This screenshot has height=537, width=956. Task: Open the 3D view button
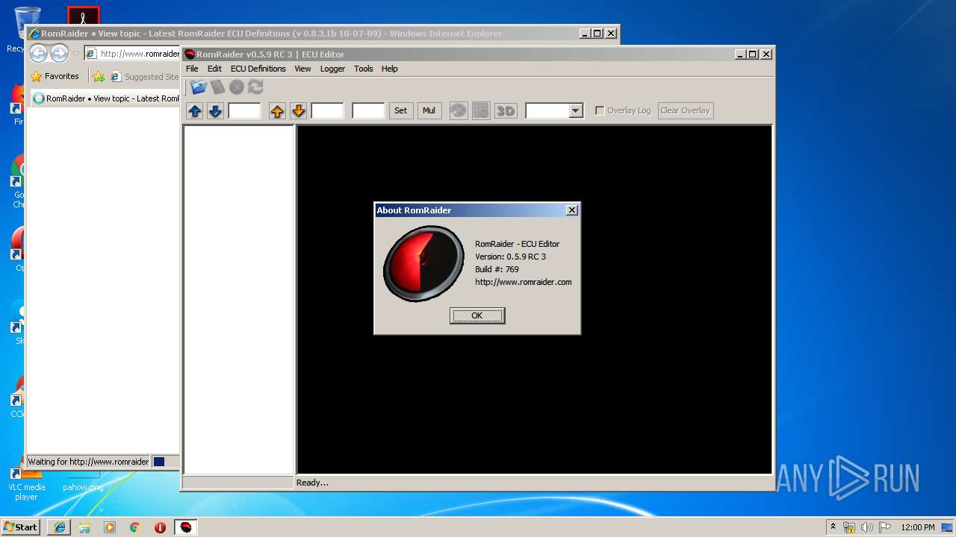click(x=506, y=111)
